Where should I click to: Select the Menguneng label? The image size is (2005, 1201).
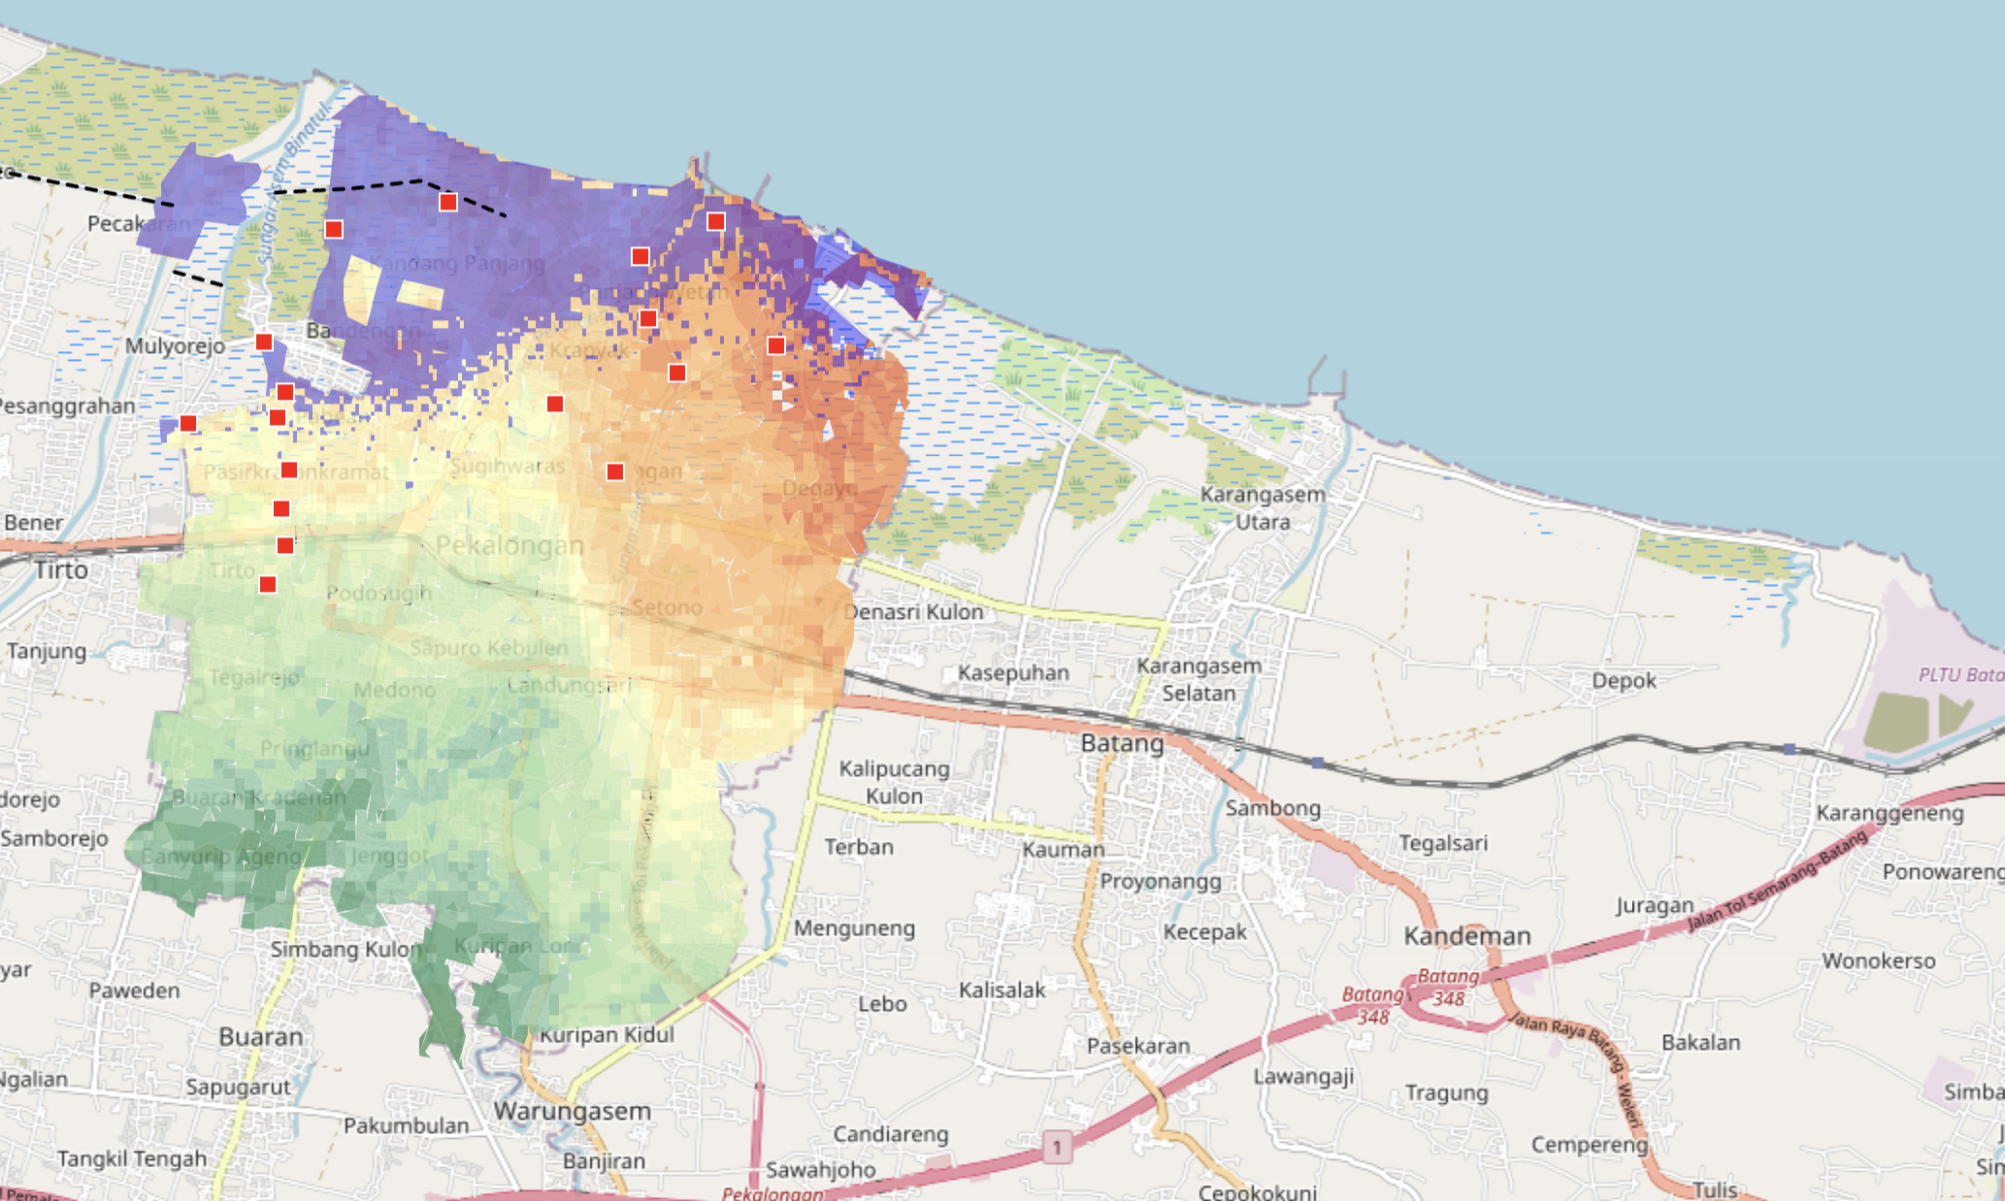tap(854, 928)
